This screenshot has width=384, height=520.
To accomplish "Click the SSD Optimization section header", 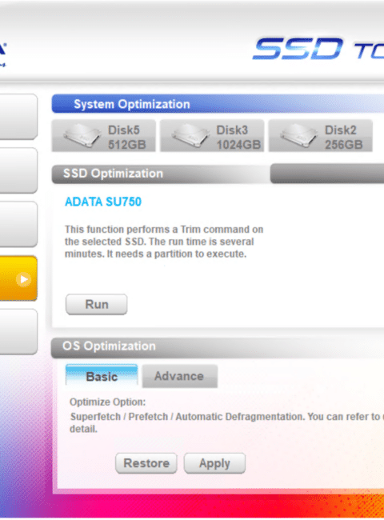I will pyautogui.click(x=161, y=174).
